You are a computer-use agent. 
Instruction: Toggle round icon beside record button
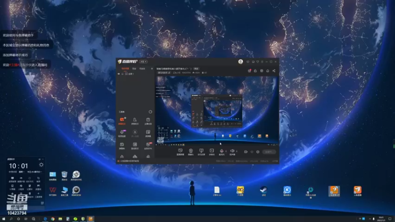click(252, 152)
